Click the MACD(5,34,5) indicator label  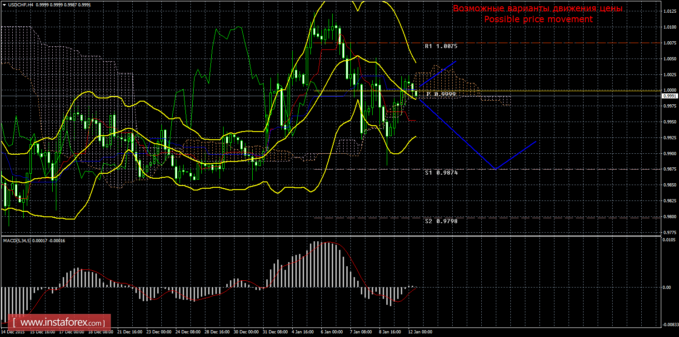(x=34, y=240)
